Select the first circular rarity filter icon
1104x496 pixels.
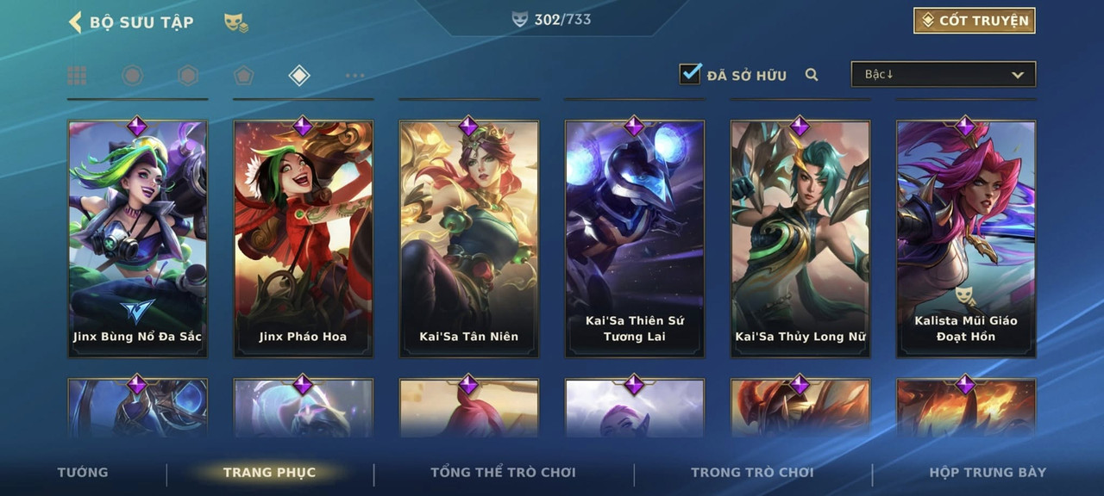coord(132,76)
